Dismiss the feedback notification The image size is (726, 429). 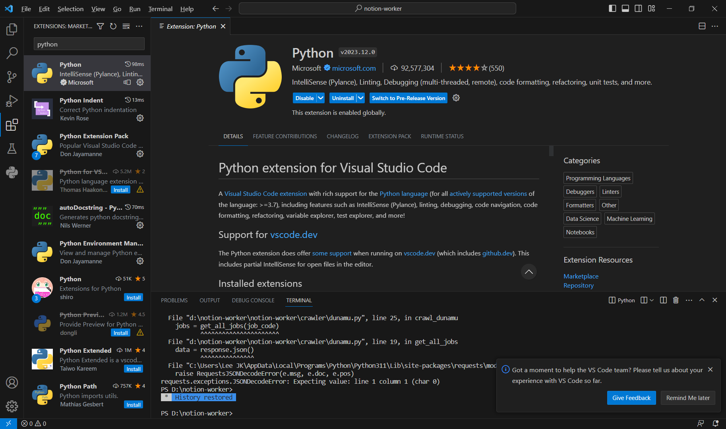(x=711, y=369)
